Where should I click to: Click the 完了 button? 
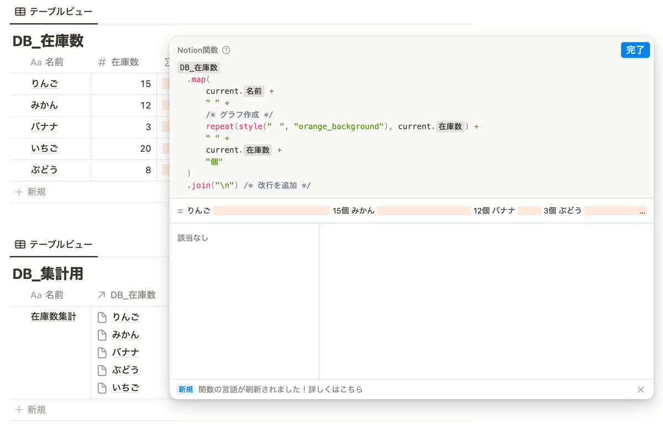pyautogui.click(x=635, y=50)
